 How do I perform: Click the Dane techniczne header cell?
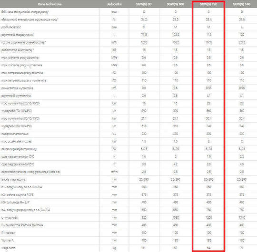49,4
